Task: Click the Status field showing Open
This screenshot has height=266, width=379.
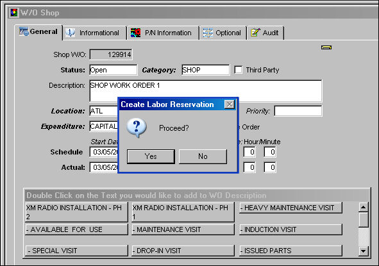Action: tap(114, 70)
